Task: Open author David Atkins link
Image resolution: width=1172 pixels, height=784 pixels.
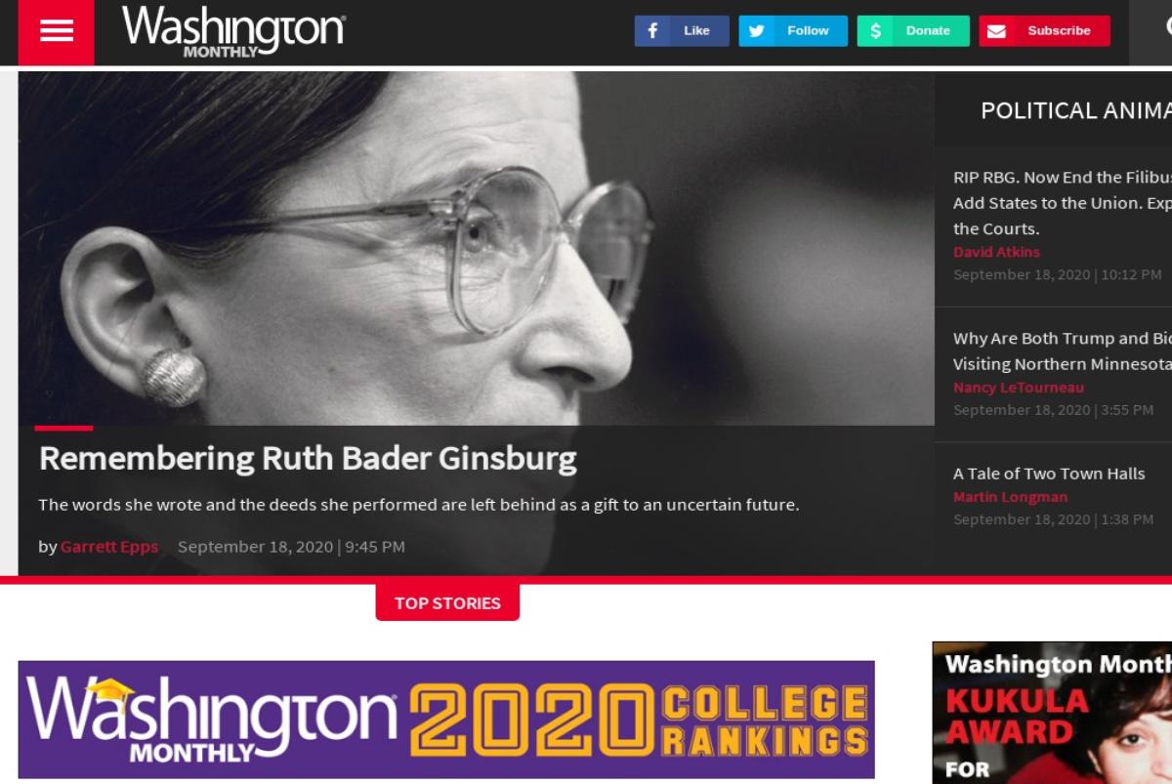Action: point(996,252)
